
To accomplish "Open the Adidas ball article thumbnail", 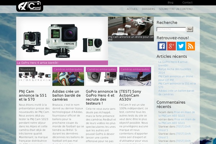I will tap(68, 79).
